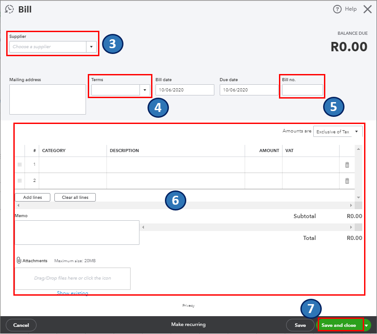Screen dimensions: 377x334
Task: Expand the Supplier dropdown arrow
Action: 91,47
